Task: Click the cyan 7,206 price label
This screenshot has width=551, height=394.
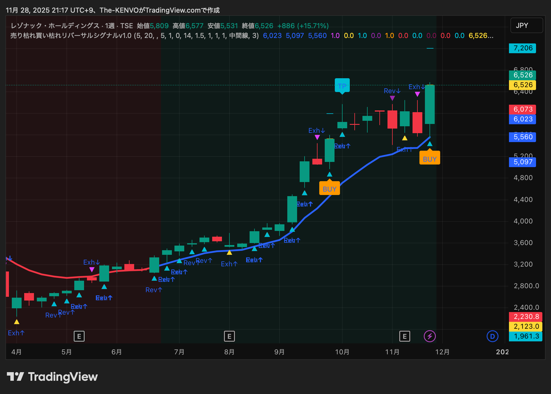Action: click(x=522, y=48)
